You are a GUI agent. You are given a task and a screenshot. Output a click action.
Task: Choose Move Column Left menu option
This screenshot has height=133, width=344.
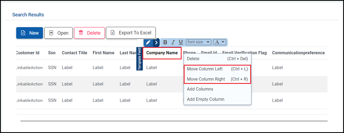tap(205, 69)
